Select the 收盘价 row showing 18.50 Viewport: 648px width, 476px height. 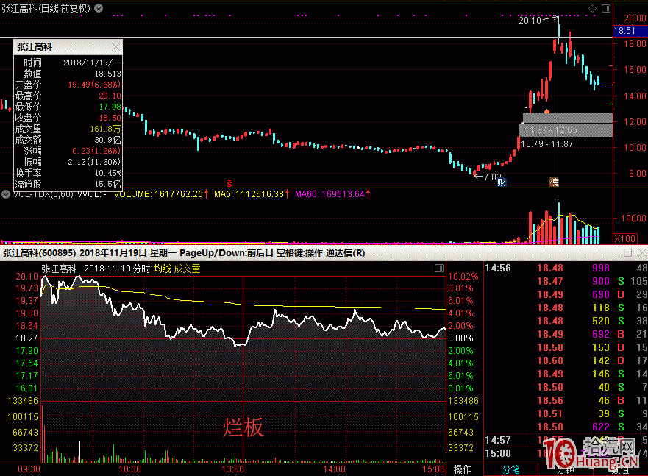click(x=68, y=118)
